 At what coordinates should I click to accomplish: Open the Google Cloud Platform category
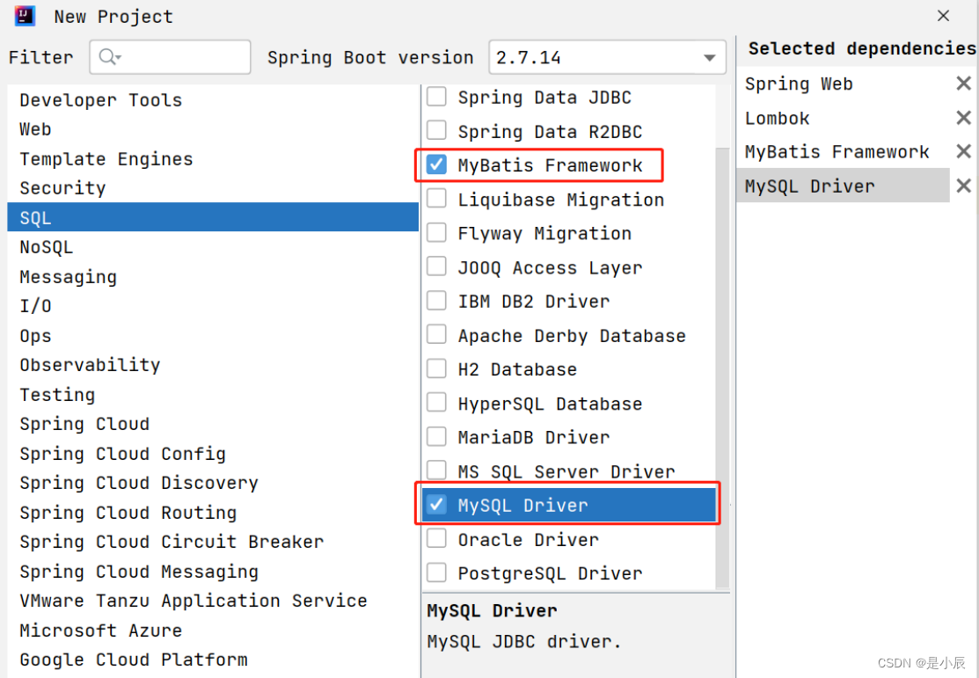coord(213,660)
